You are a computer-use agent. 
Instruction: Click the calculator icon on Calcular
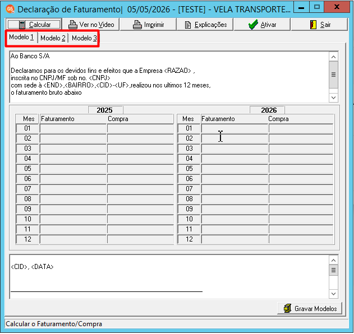tap(22, 25)
